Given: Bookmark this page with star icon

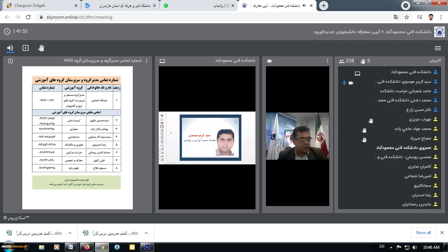Looking at the screenshot, I should coord(407,17).
